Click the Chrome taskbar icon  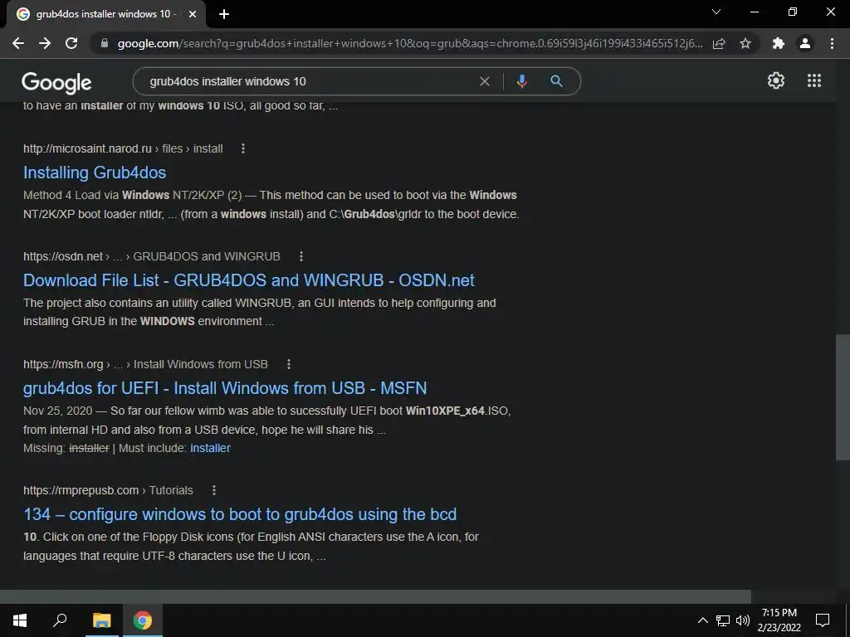point(143,620)
